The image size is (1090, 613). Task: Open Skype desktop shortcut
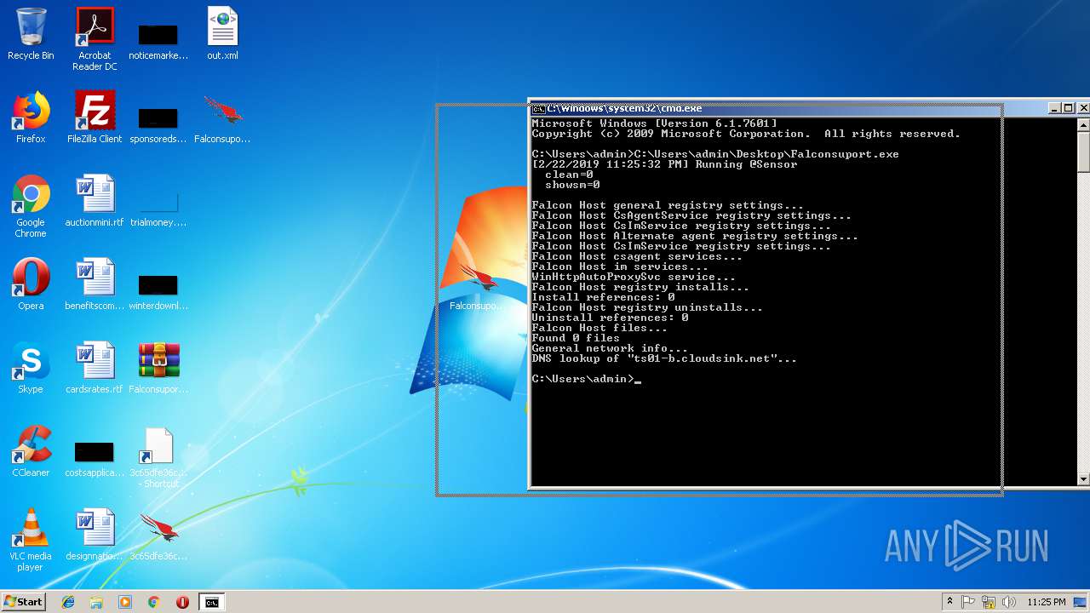coord(31,368)
